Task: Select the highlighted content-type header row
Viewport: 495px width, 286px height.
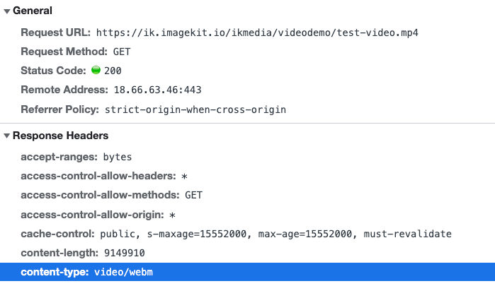Action: 248,272
